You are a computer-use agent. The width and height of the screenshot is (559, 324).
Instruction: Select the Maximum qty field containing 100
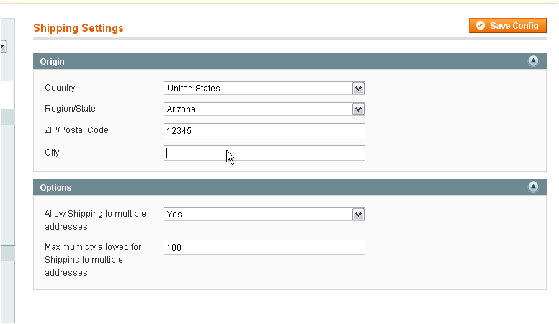click(264, 248)
